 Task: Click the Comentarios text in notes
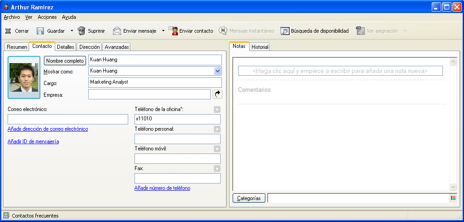point(254,90)
